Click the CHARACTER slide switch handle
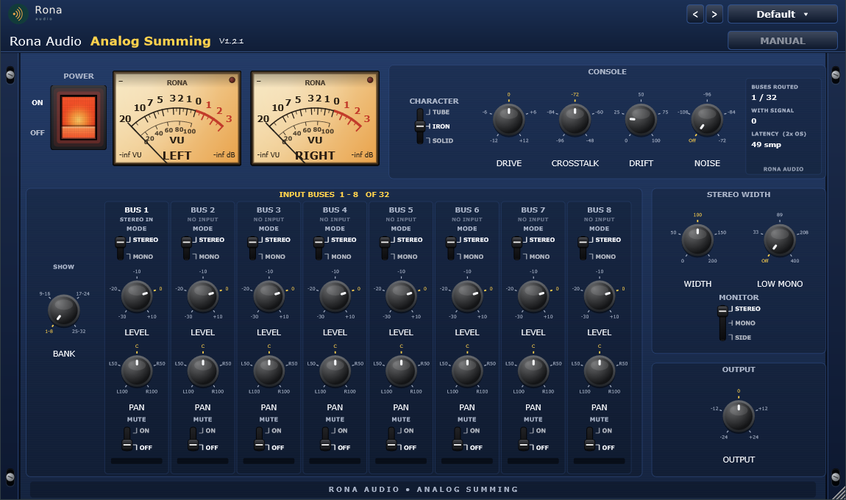 420,126
